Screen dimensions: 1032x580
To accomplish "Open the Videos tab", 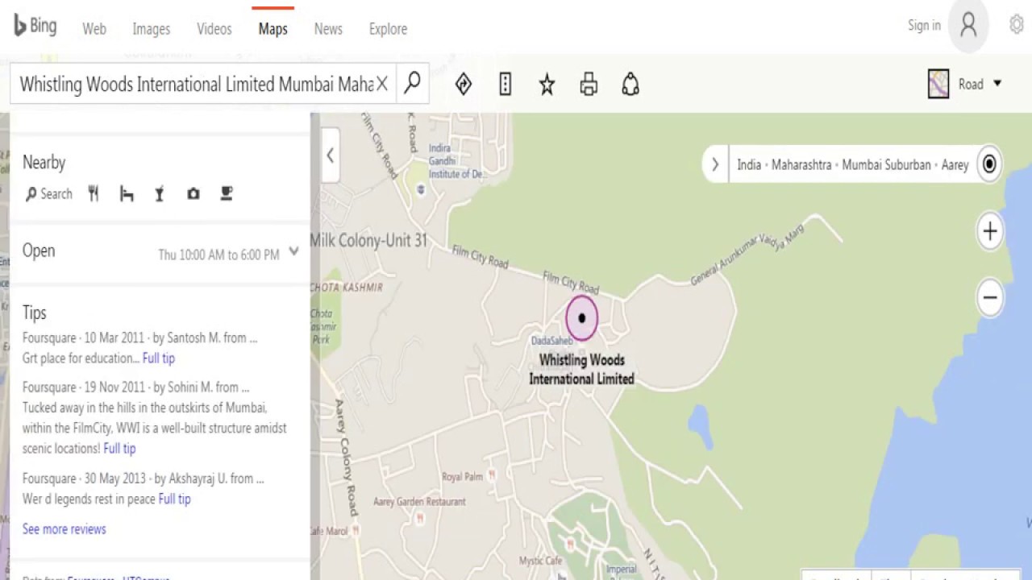I will coord(214,29).
